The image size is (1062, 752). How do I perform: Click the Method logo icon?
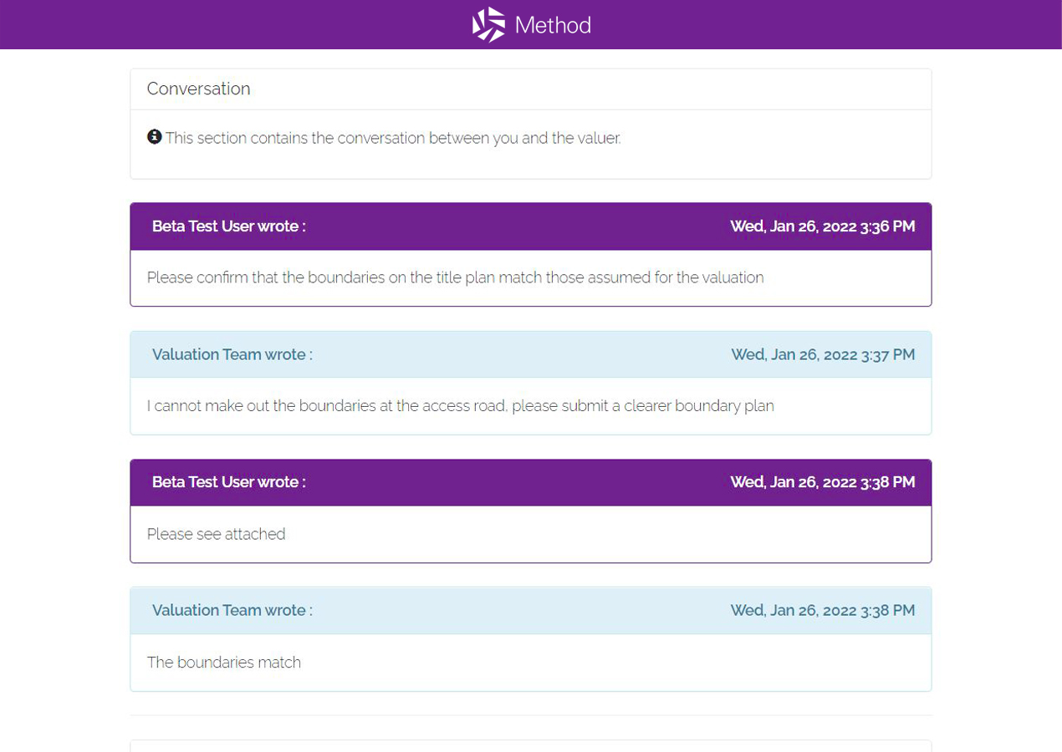[x=488, y=25]
